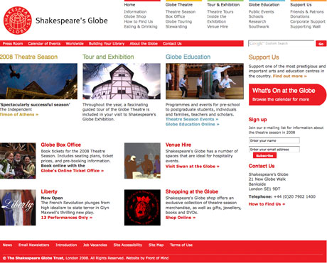Follow Visit Swan at the Globe link

[193, 167]
